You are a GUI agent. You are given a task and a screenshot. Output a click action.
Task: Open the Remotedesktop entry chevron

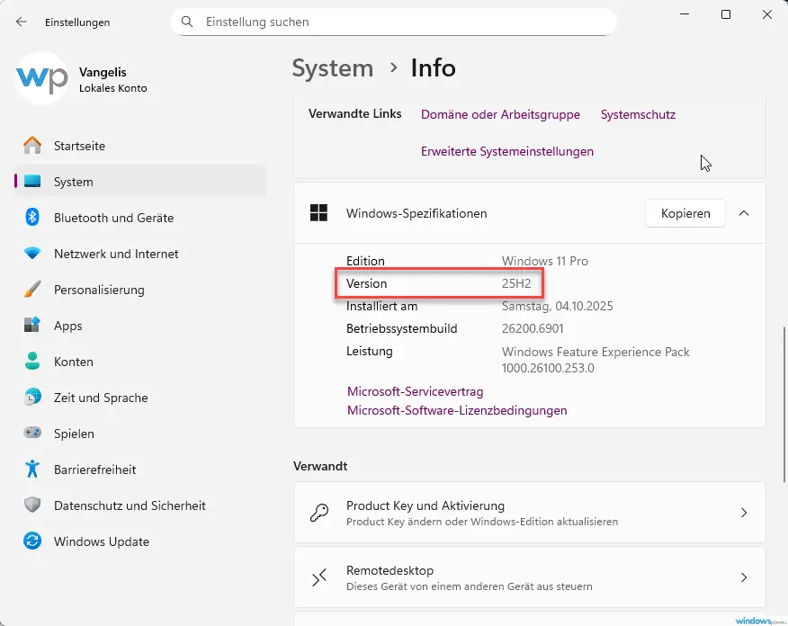point(743,577)
